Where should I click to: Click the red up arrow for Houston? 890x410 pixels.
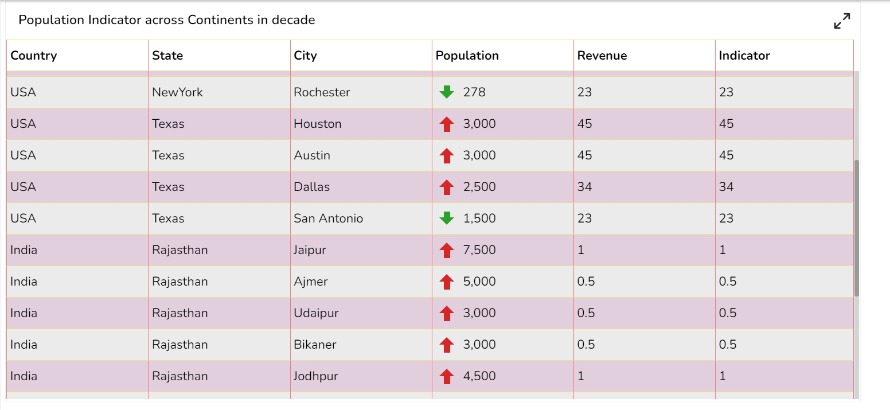pyautogui.click(x=446, y=124)
